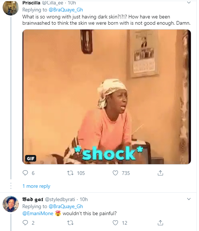Open Priscilla's tweet options chevron

coord(189,3)
